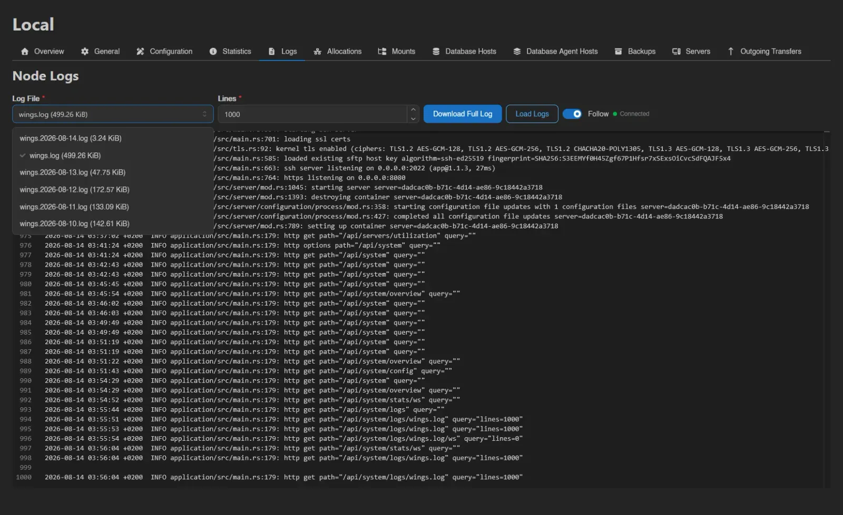
Task: Select wings.2026-08-12.log (172.57 KiB) option
Action: pyautogui.click(x=113, y=190)
